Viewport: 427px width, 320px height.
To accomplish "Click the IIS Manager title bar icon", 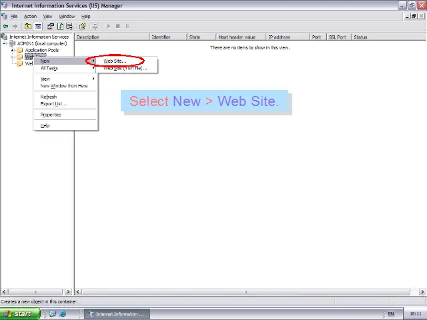I will [5, 5].
